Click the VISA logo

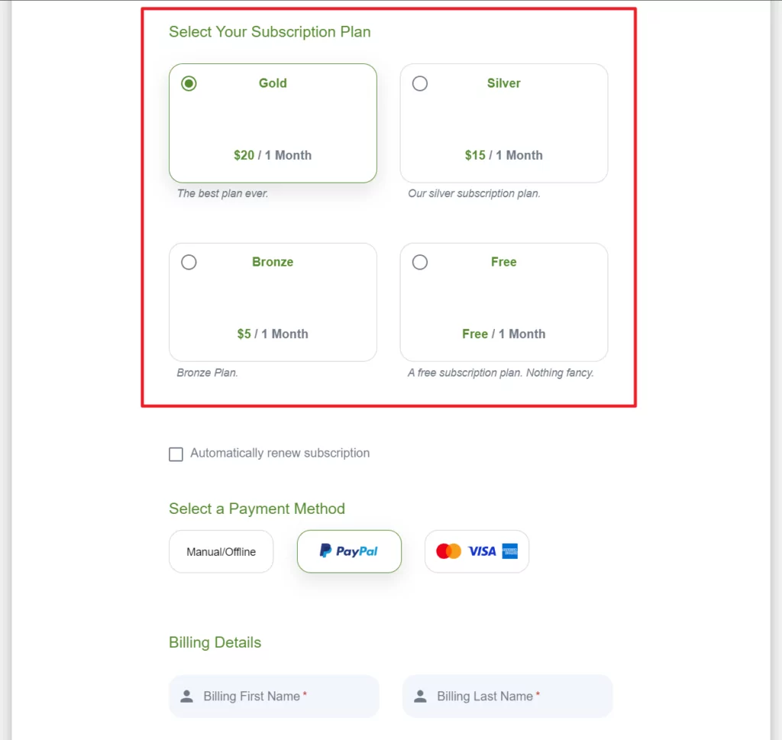482,551
